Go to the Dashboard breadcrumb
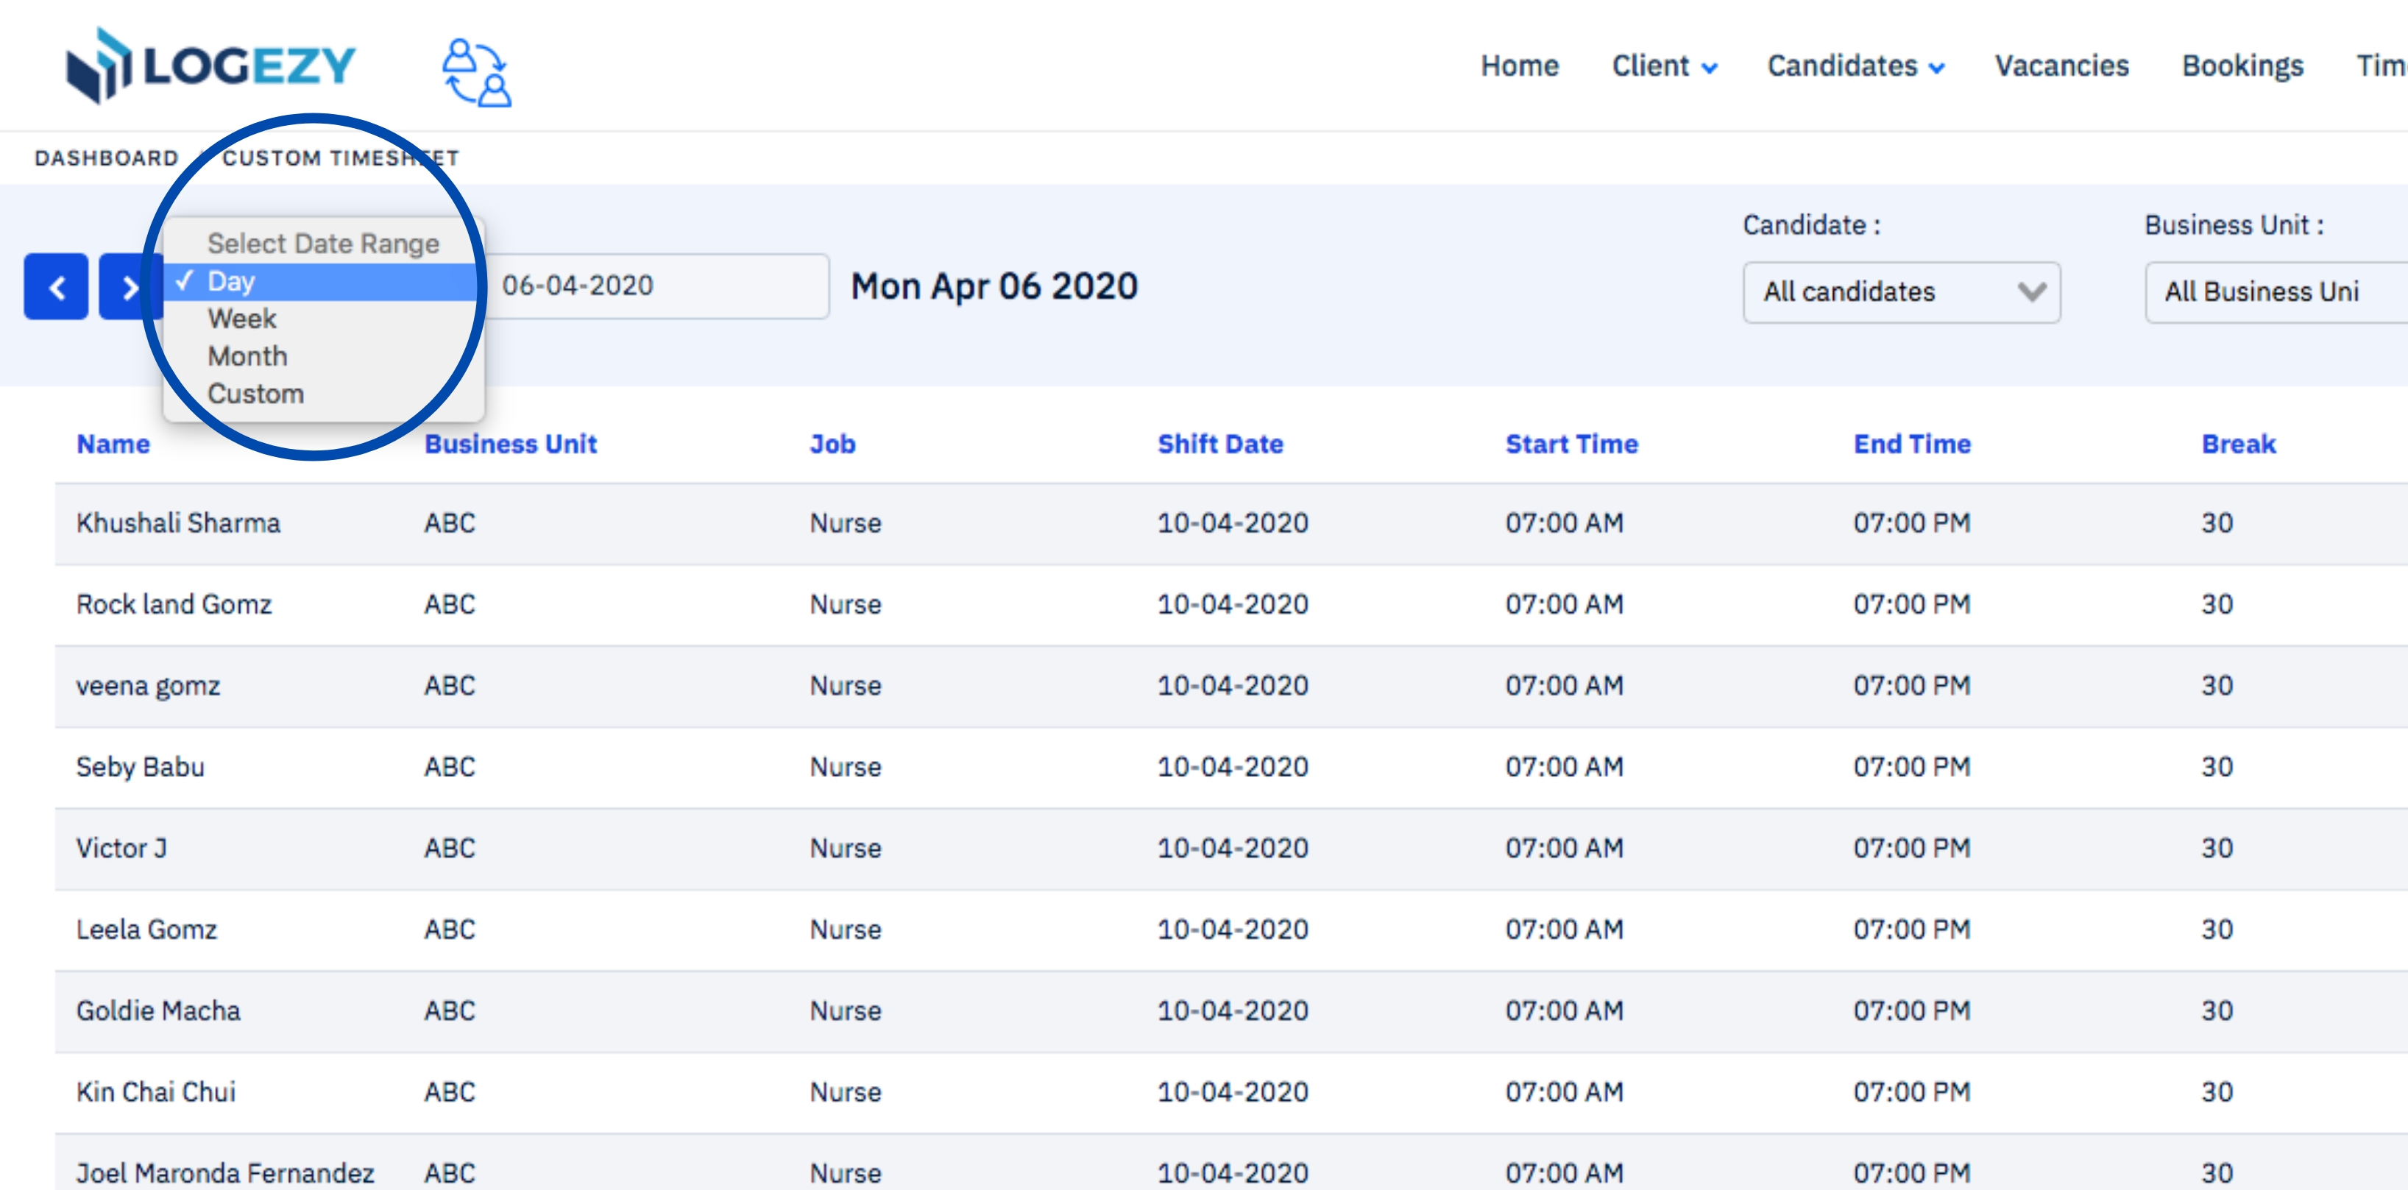Image resolution: width=2408 pixels, height=1190 pixels. pos(107,158)
